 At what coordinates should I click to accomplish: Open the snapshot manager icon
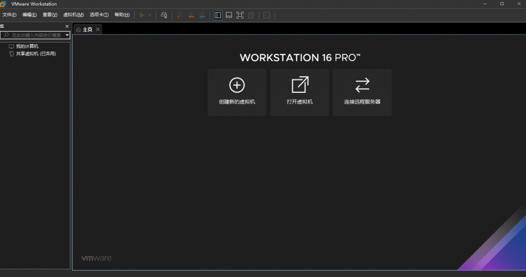tap(202, 15)
